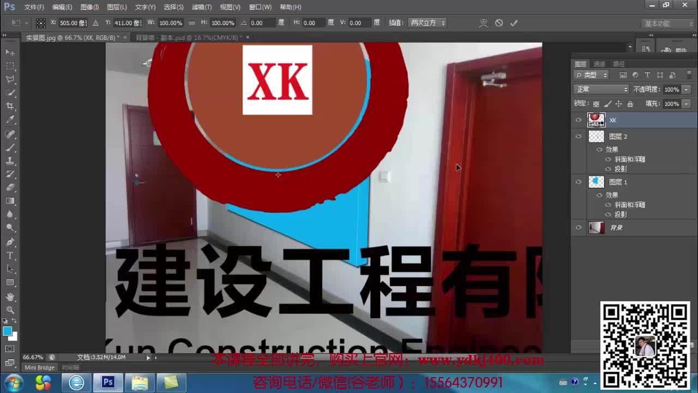Hide the 背景 layer
Image resolution: width=698 pixels, height=393 pixels.
(x=579, y=228)
